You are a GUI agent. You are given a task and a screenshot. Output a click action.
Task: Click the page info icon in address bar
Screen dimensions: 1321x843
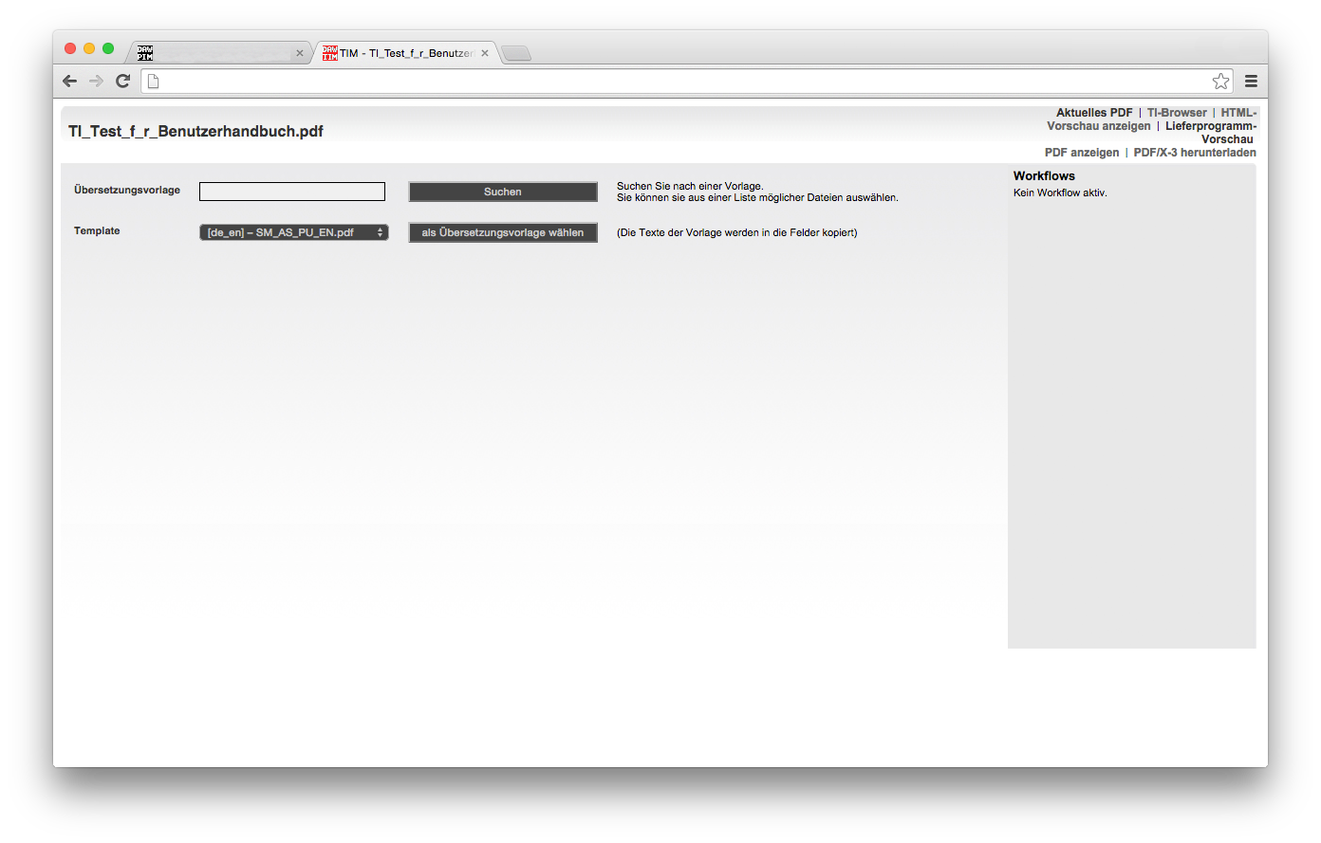pos(153,82)
